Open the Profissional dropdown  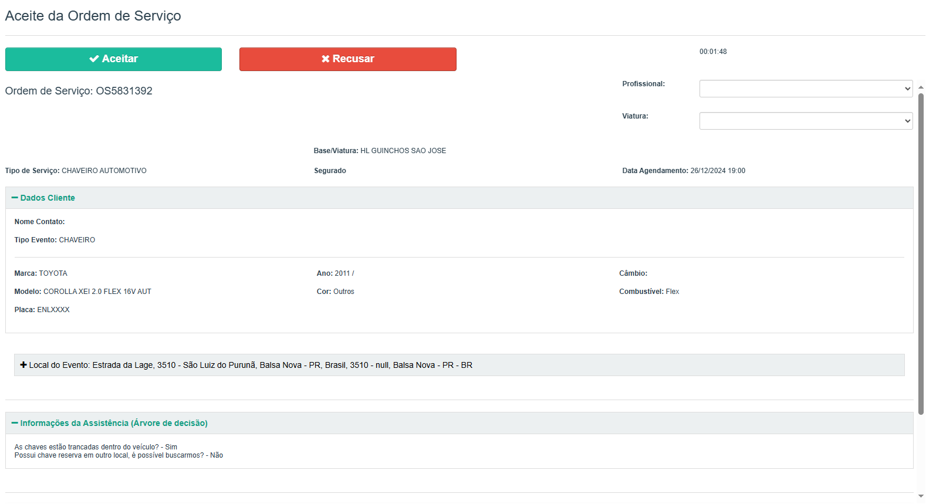coord(806,89)
